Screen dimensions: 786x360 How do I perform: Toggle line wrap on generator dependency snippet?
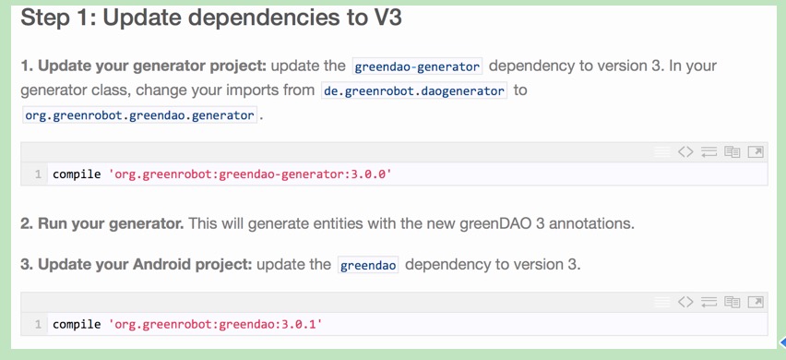[709, 152]
